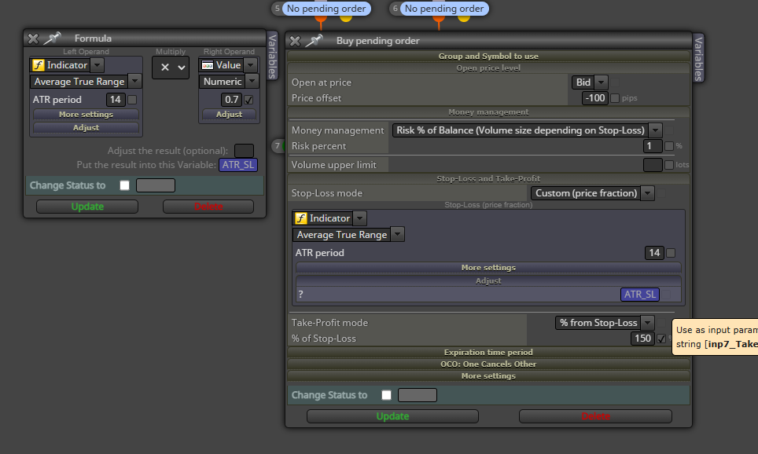
Task: Edit % of Stop-Loss value 150
Action: (x=642, y=339)
